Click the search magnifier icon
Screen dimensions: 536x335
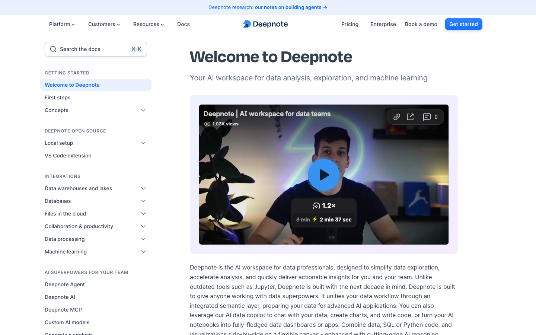click(53, 49)
